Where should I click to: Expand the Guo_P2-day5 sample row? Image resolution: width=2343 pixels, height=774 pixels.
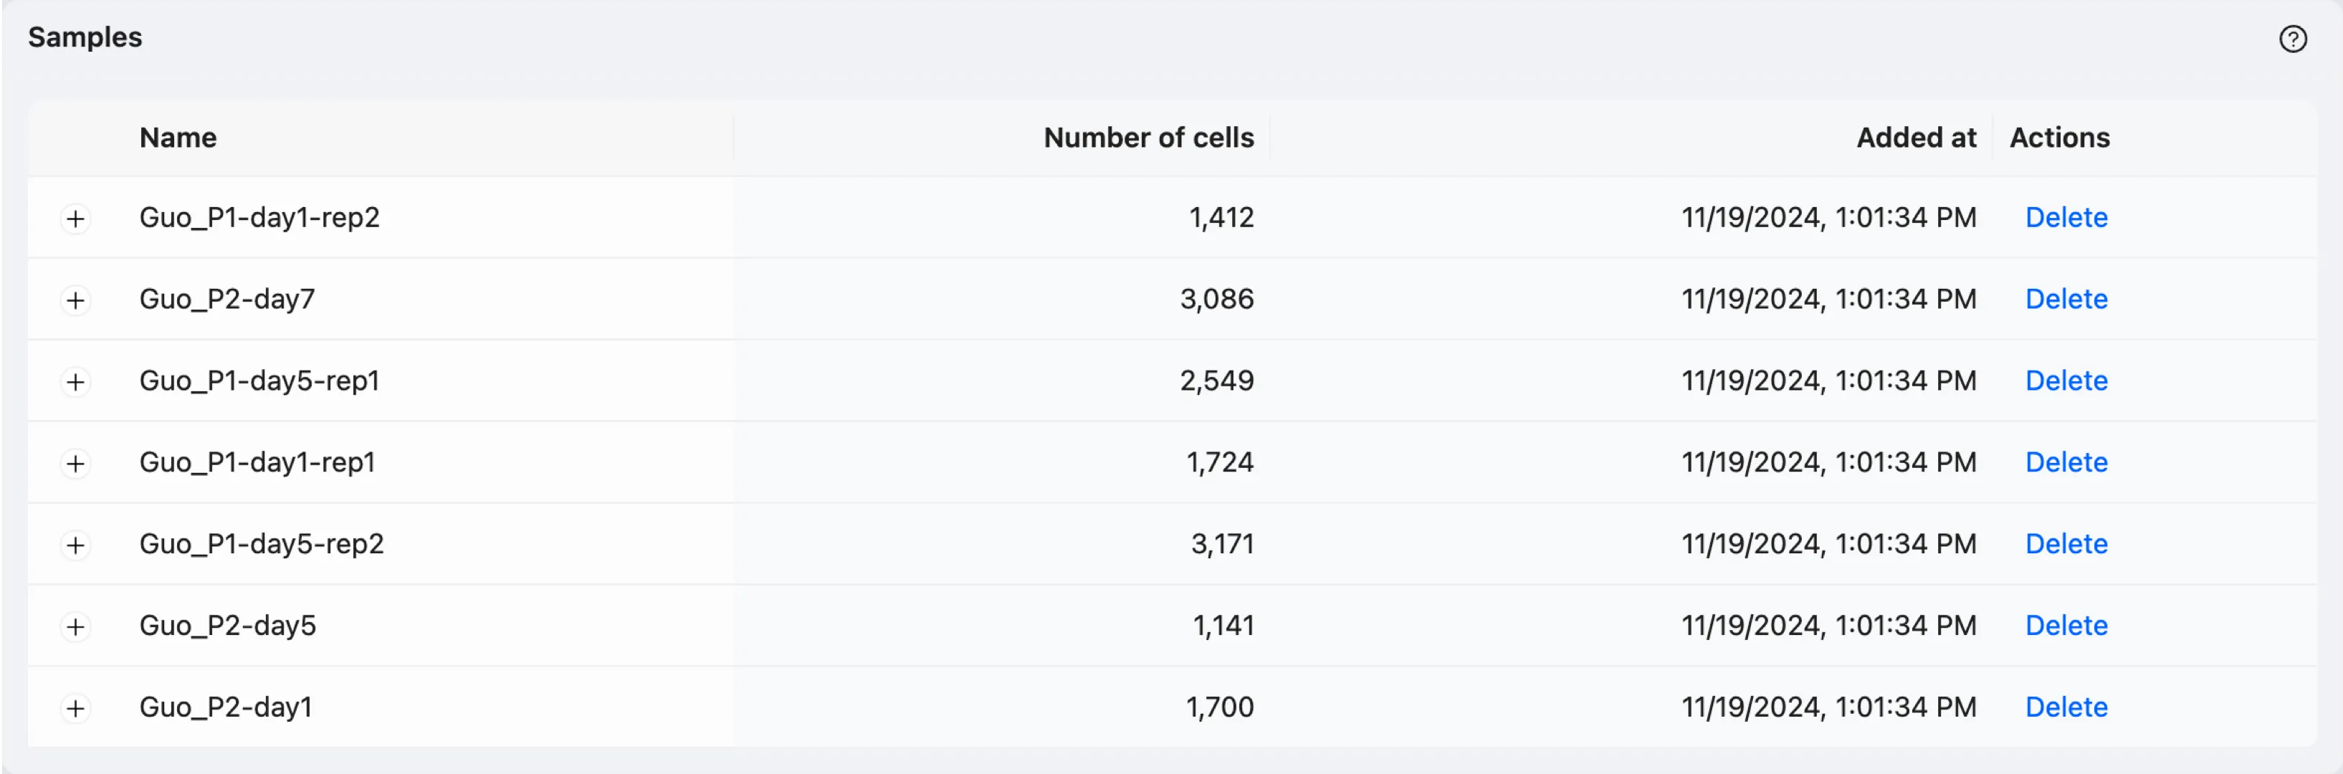tap(75, 626)
